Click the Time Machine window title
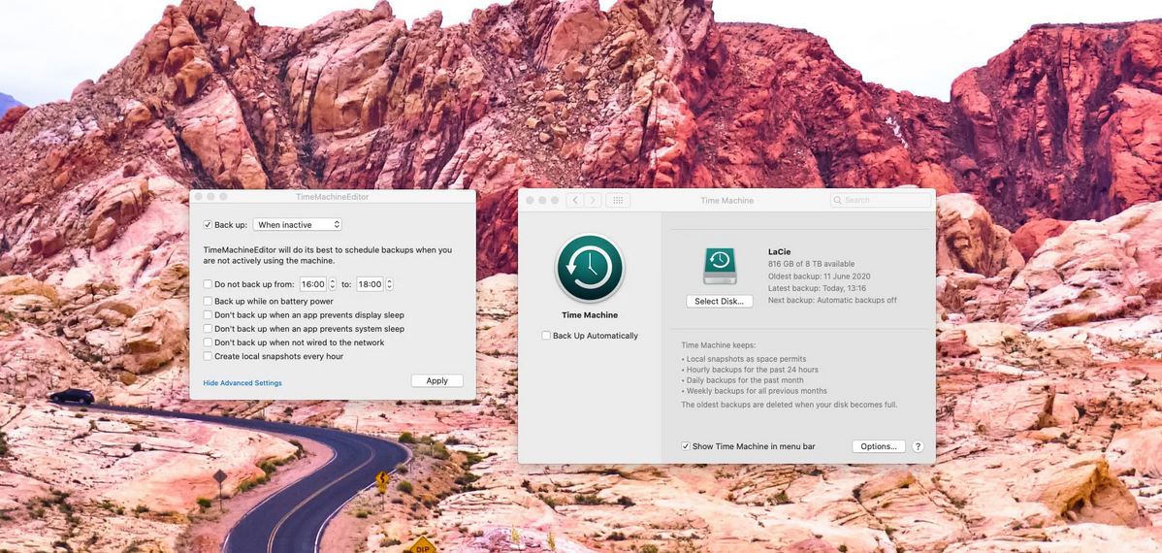The height and width of the screenshot is (553, 1162). point(727,201)
